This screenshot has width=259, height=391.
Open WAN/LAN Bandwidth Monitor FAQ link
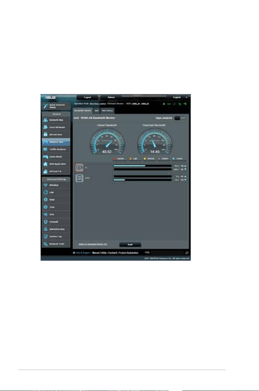[x=93, y=244]
